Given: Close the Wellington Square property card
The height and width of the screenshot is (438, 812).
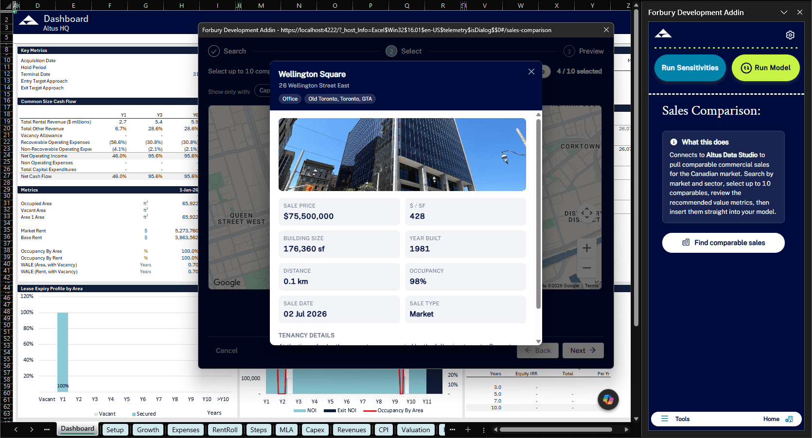Looking at the screenshot, I should pyautogui.click(x=531, y=71).
